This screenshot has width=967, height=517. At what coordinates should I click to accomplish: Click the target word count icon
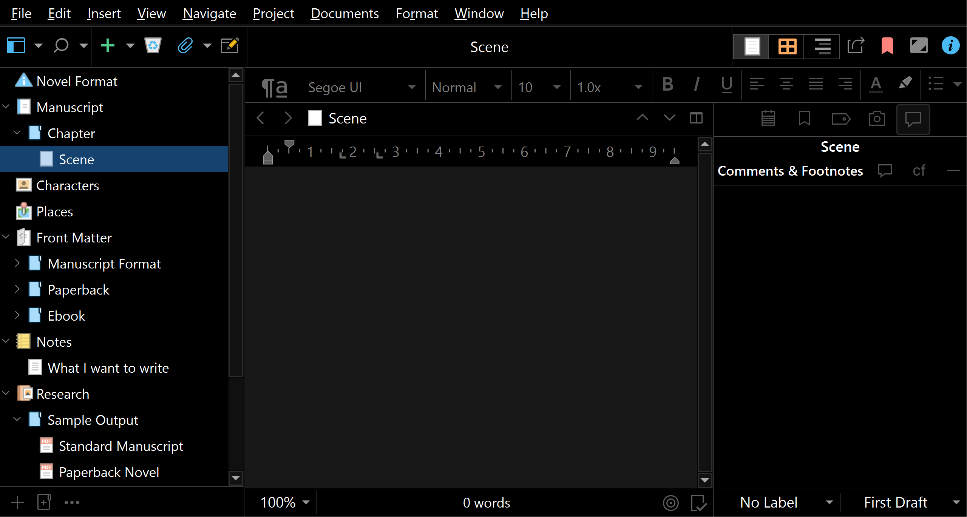(670, 503)
